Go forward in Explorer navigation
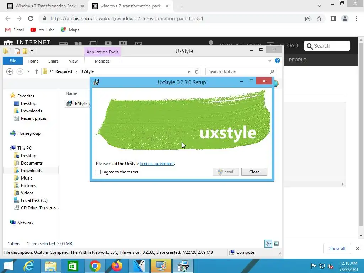 click(x=20, y=71)
